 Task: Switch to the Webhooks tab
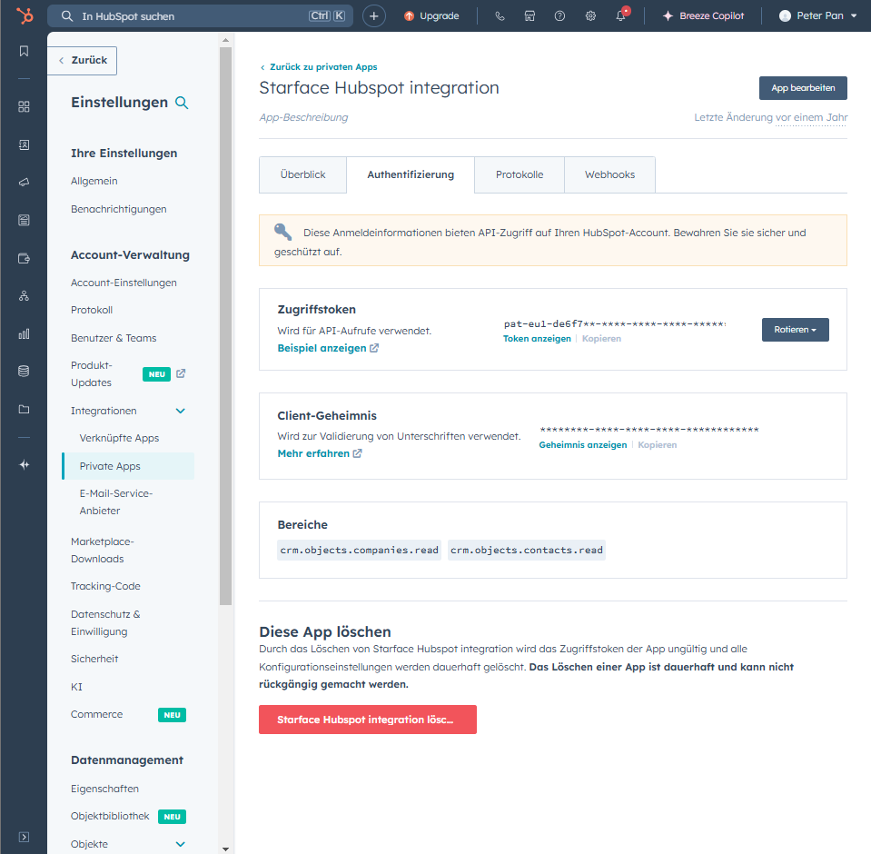click(x=609, y=174)
